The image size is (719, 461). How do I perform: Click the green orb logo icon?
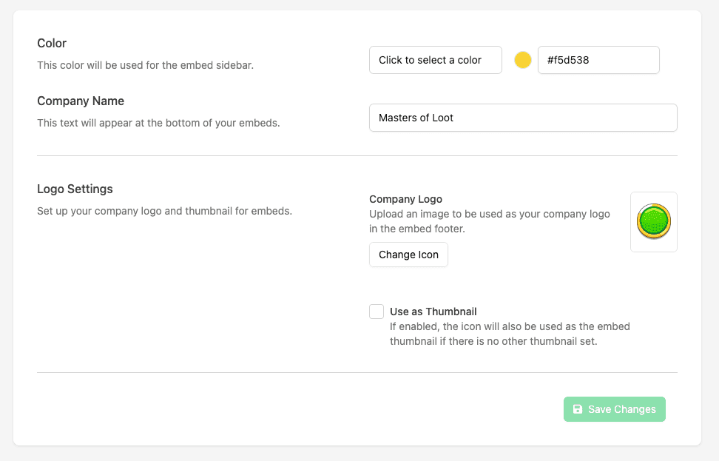tap(653, 221)
